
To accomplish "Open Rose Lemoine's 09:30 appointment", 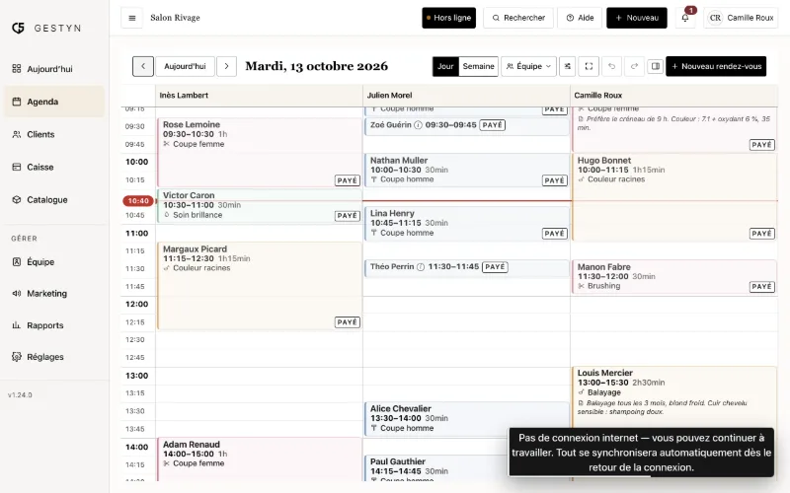I will (260, 153).
